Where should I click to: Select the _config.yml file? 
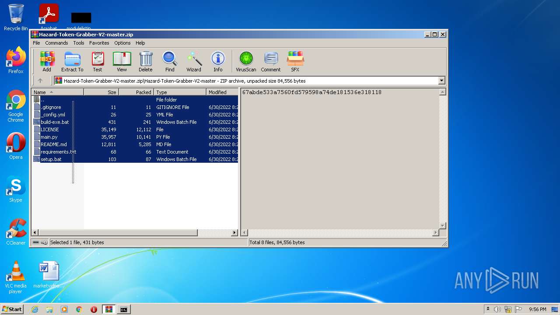[135, 115]
